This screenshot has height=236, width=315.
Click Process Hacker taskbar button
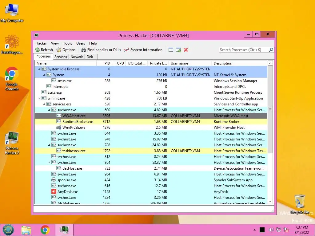[x=64, y=230]
